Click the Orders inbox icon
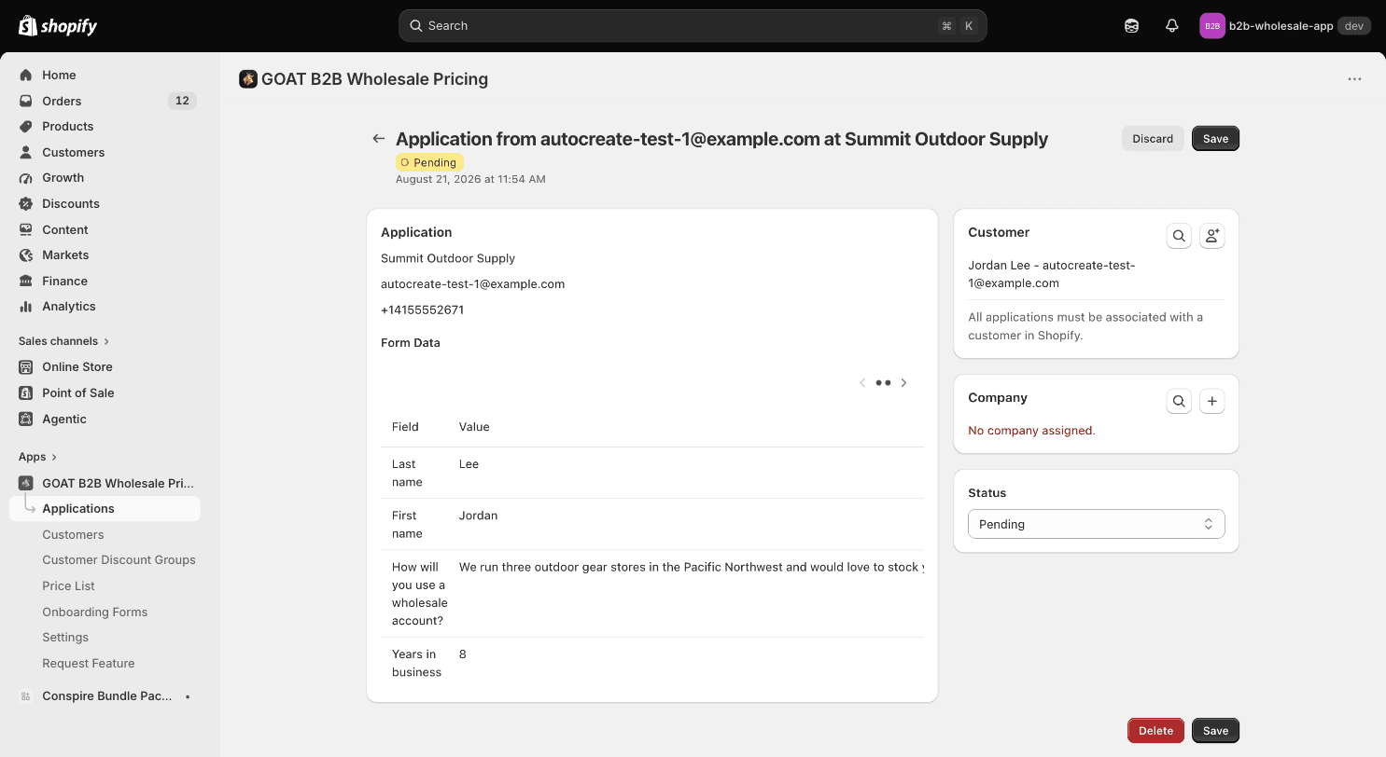 (x=26, y=101)
